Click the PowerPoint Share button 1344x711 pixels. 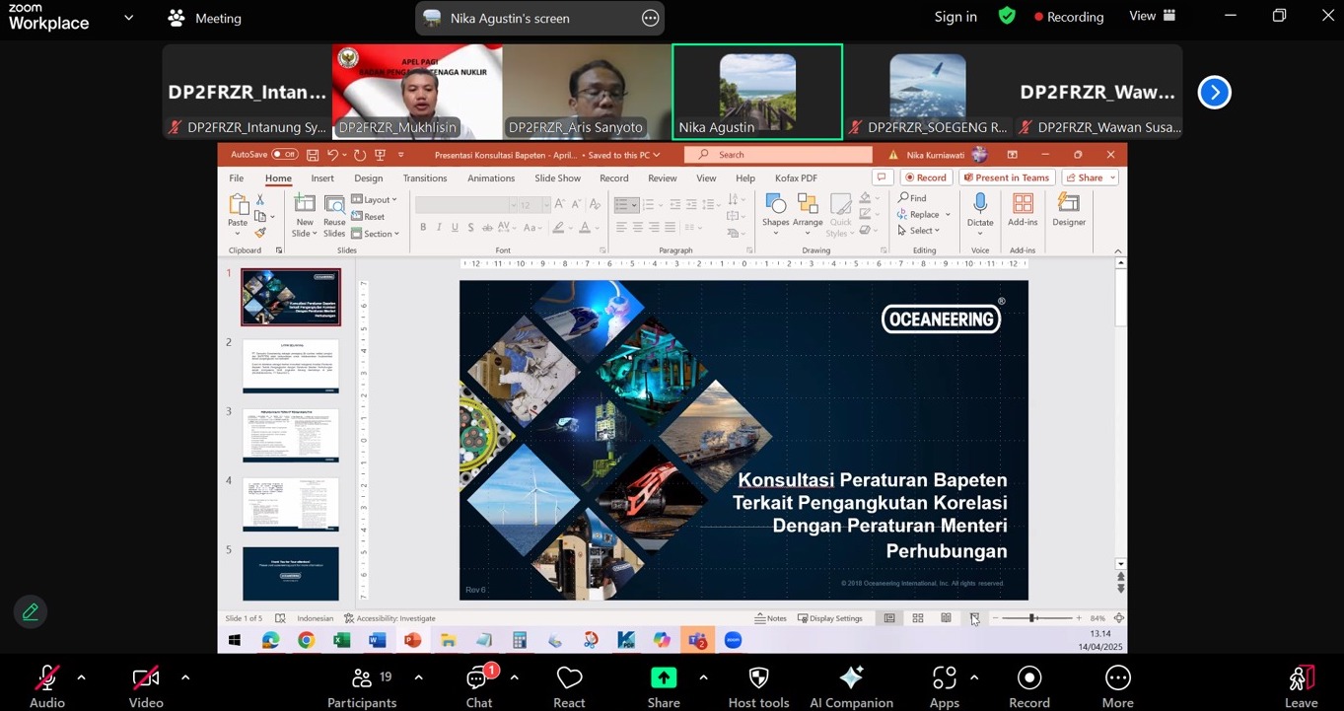pyautogui.click(x=1091, y=178)
